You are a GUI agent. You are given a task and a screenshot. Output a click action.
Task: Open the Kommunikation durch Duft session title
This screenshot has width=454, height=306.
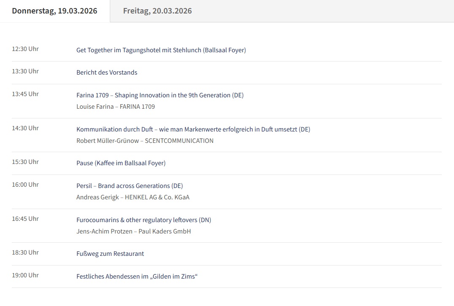[193, 129]
